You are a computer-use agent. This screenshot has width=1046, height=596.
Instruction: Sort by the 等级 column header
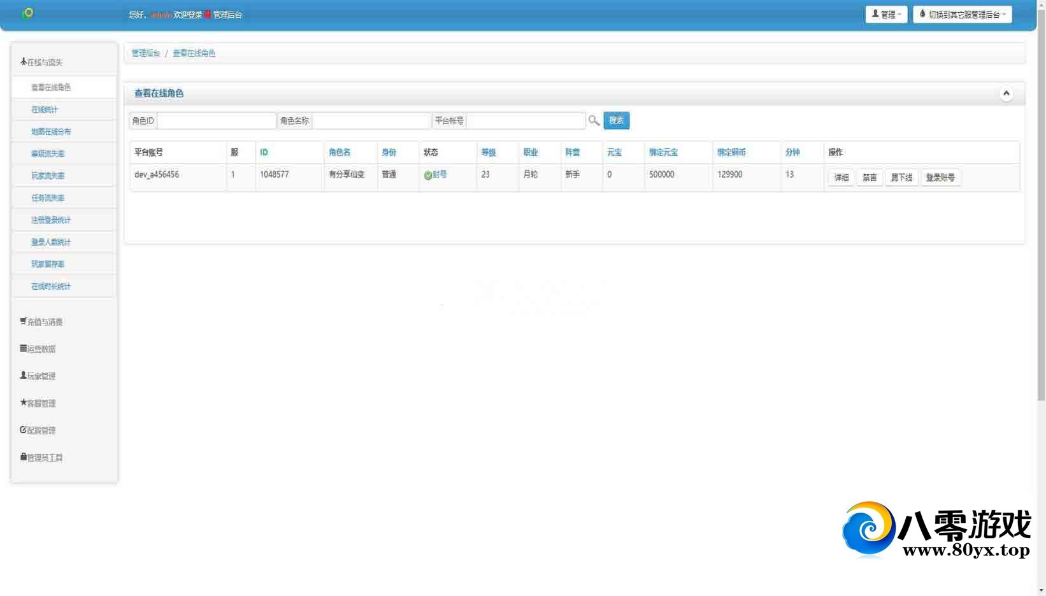pos(489,152)
